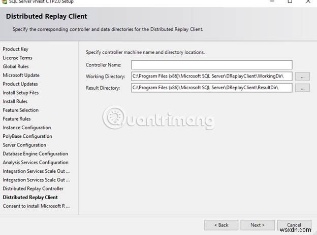Select the Product Key step

(x=16, y=49)
